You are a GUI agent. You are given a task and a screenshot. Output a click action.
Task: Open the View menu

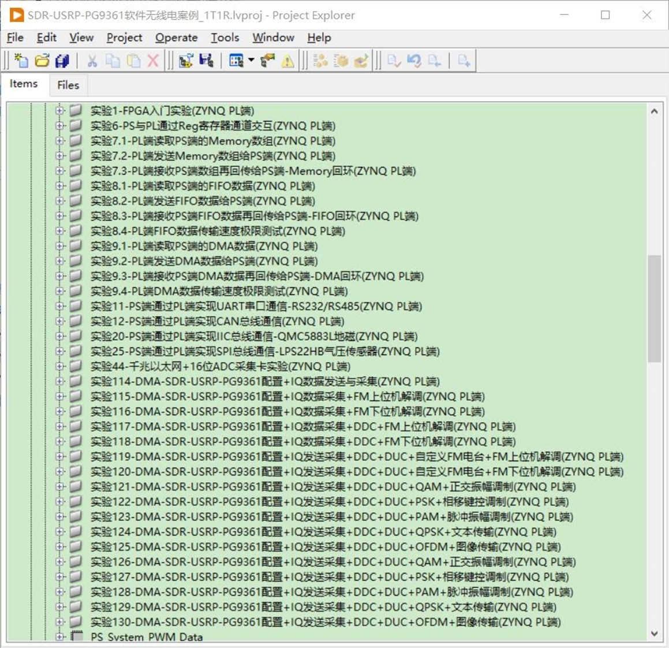pos(81,38)
